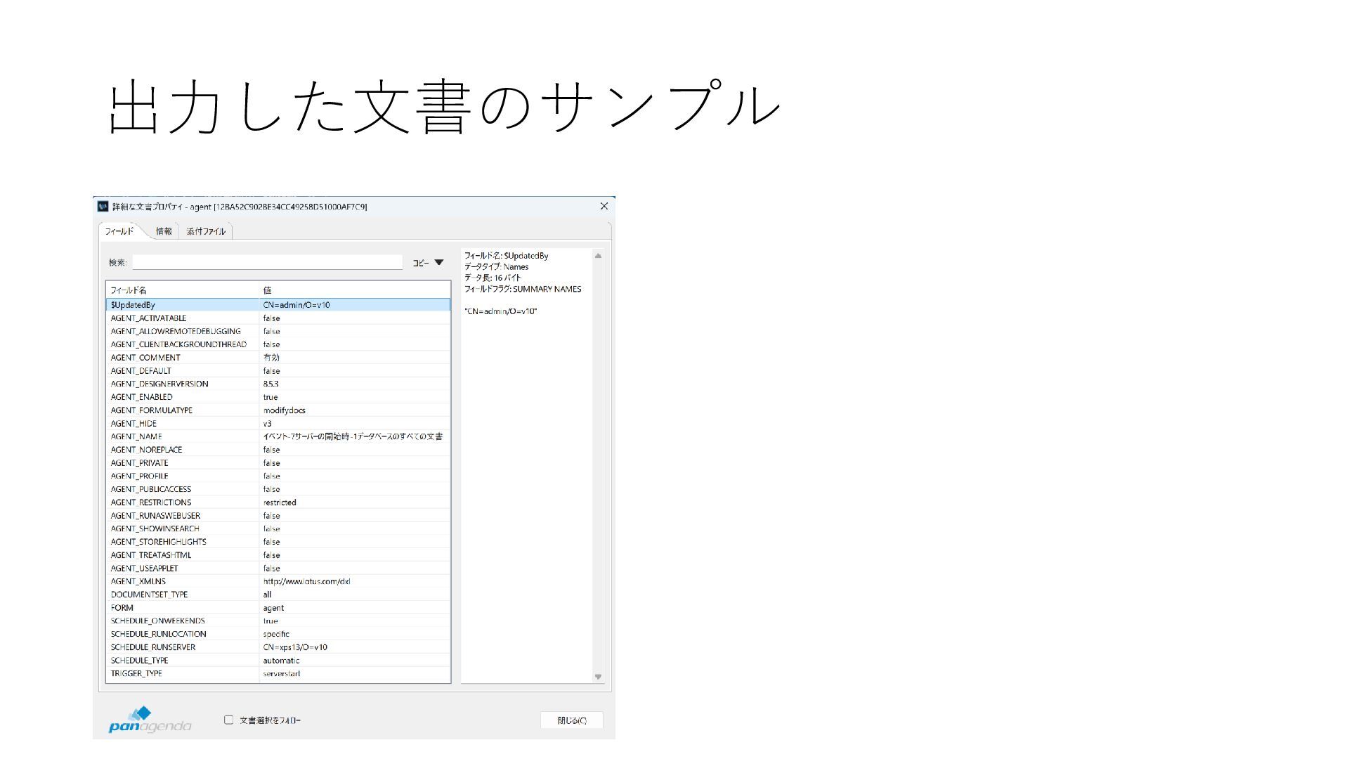The width and height of the screenshot is (1349, 759).
Task: Click the 値 column header
Action: (354, 290)
